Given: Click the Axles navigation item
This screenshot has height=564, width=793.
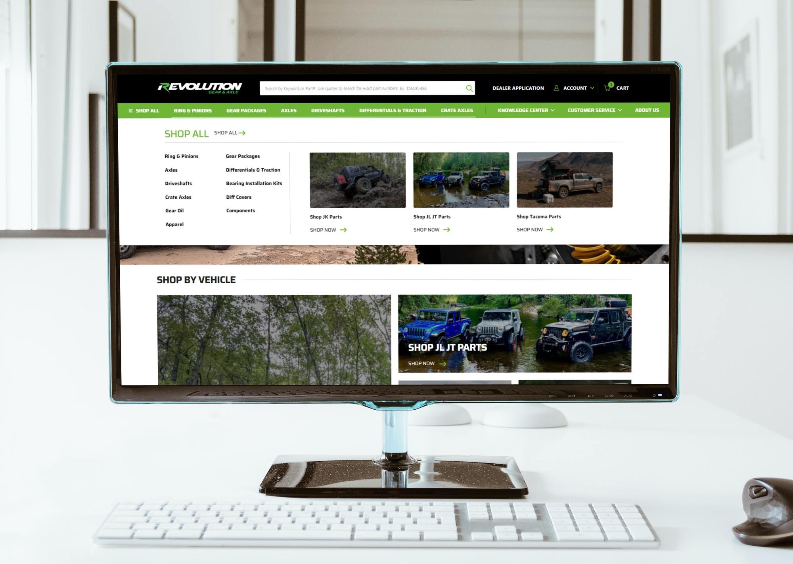Looking at the screenshot, I should 288,111.
